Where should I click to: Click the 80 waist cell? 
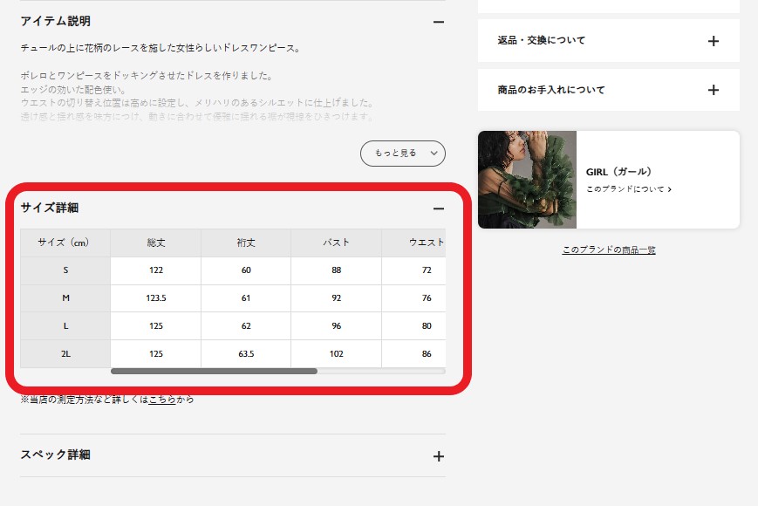tap(413, 326)
